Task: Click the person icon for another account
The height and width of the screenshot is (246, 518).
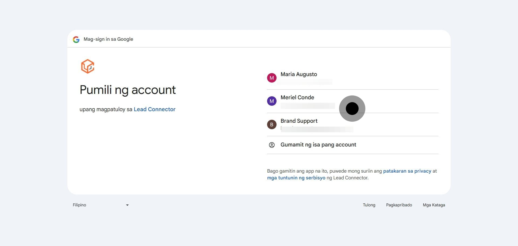Action: [272, 145]
